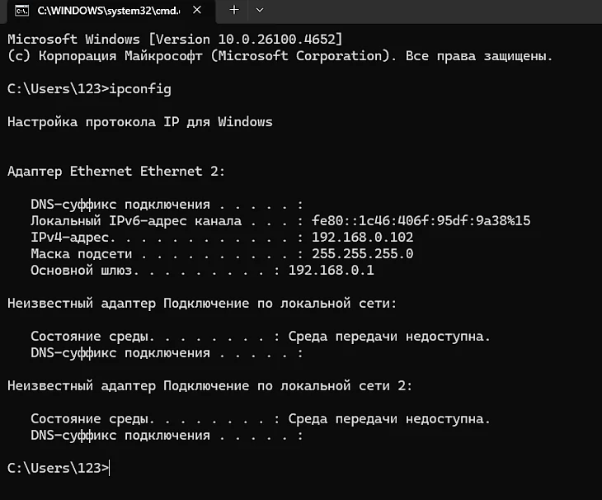Expand the new tab profile dropdown chevron
This screenshot has width=602, height=500.
click(260, 10)
